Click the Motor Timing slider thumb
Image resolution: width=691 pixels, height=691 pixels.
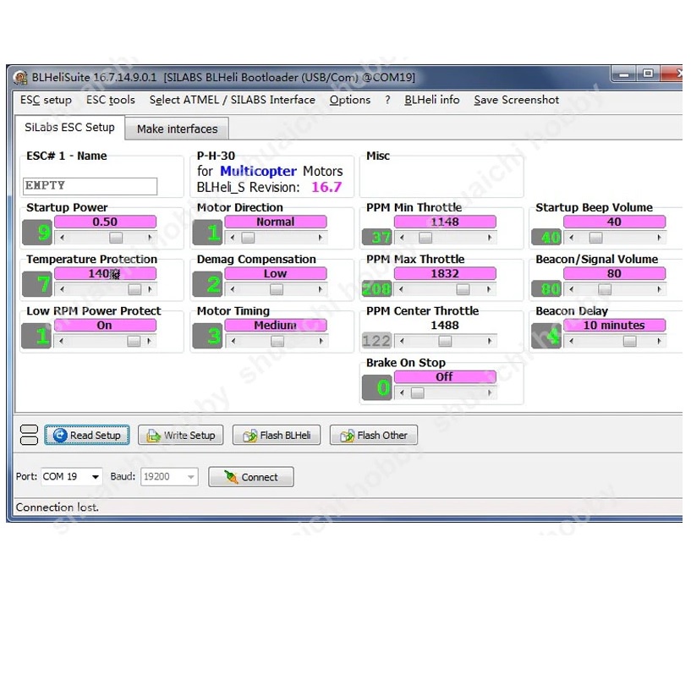click(277, 341)
